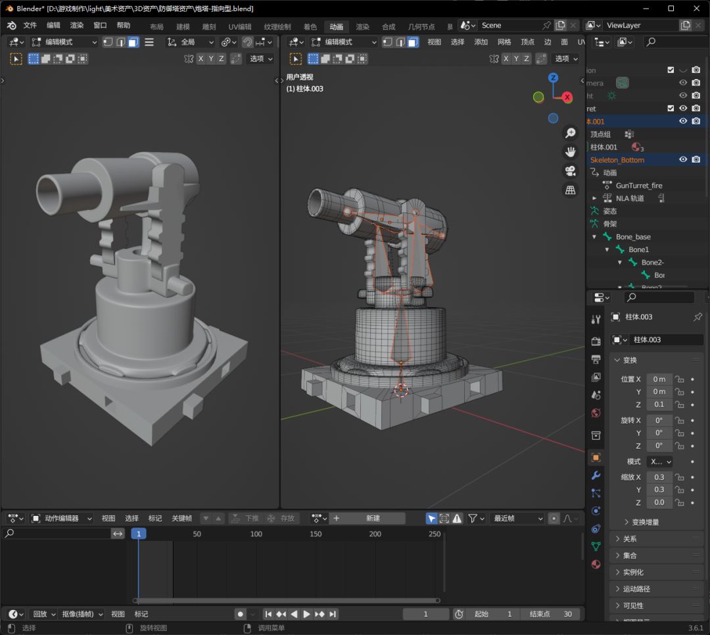Click the timeline horizontal scrollbar

click(286, 601)
